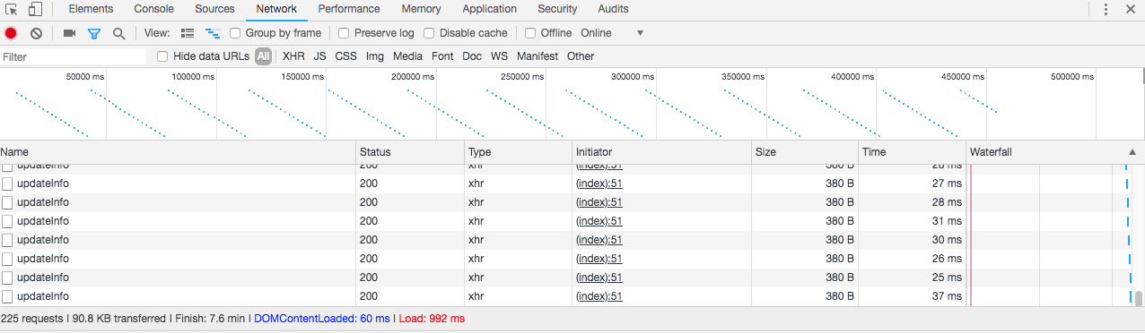Image resolution: width=1145 pixels, height=333 pixels.
Task: Filter requests by Manifest
Action: (x=537, y=56)
